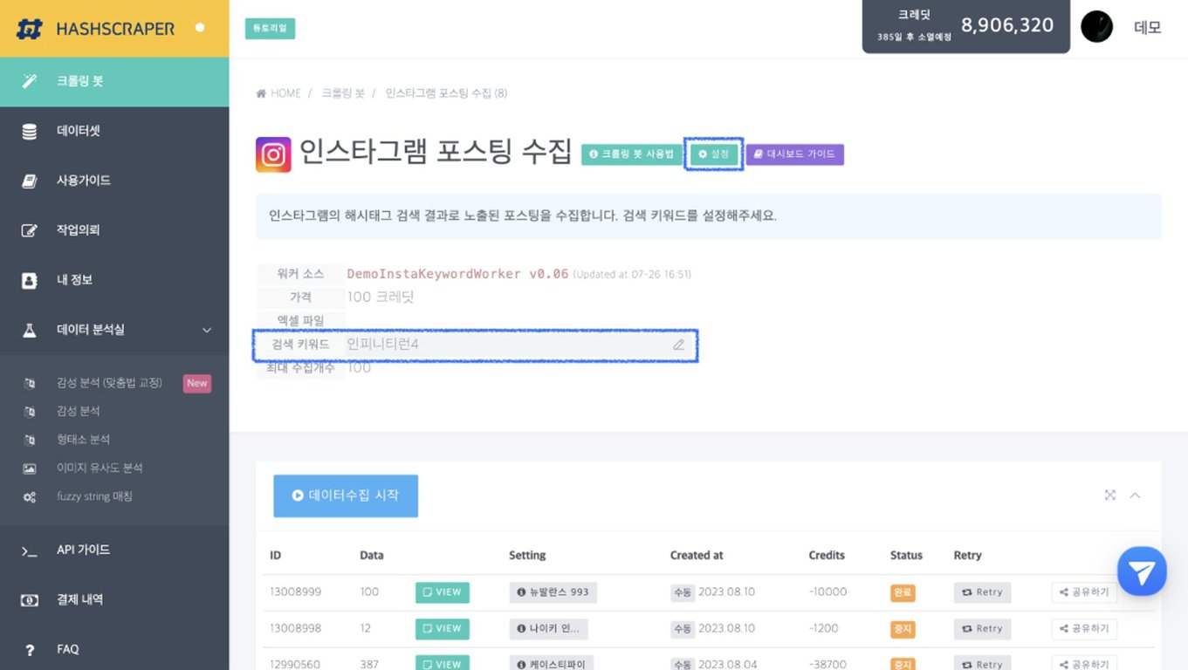The image size is (1188, 670).
Task: Open 결제 내역 in the sidebar
Action: [114, 599]
